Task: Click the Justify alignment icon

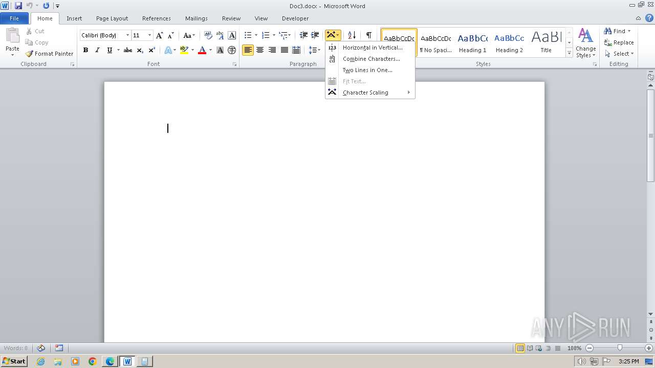Action: point(284,50)
